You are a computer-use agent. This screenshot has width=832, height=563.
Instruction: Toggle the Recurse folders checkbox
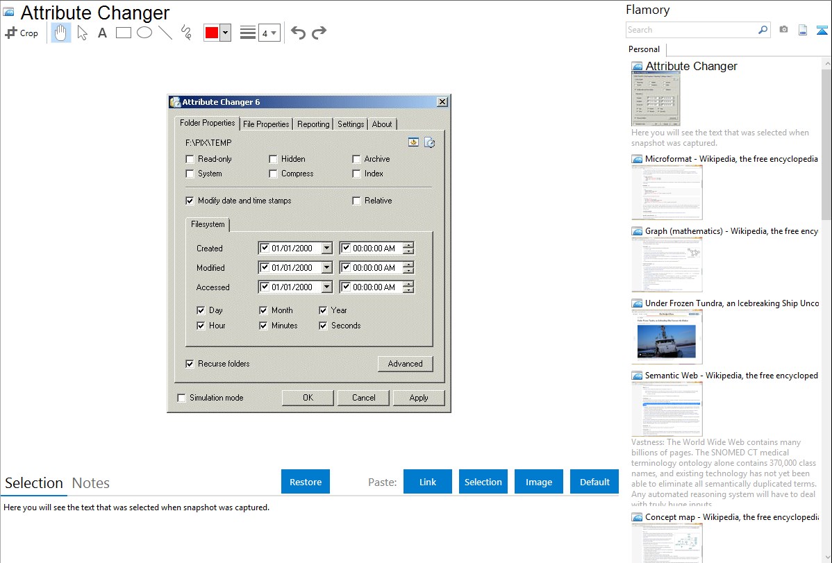190,364
